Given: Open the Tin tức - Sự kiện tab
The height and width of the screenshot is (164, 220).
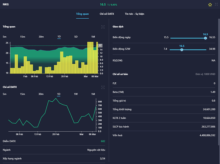Looking at the screenshot, I should [134, 14].
